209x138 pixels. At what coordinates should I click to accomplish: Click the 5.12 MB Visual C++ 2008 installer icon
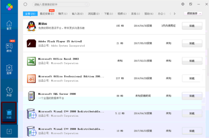click(x=32, y=114)
